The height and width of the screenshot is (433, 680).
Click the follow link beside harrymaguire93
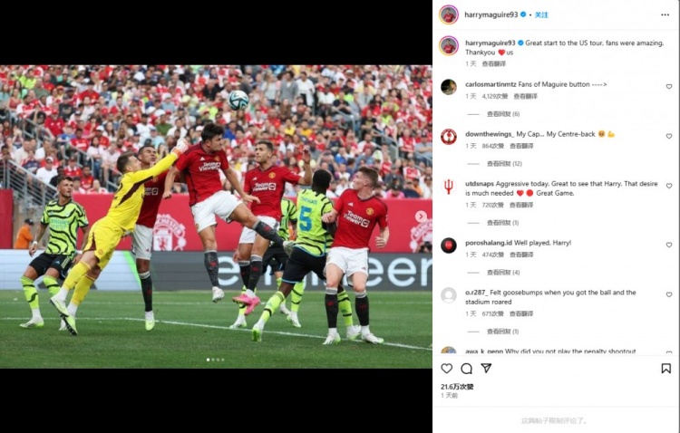(541, 14)
